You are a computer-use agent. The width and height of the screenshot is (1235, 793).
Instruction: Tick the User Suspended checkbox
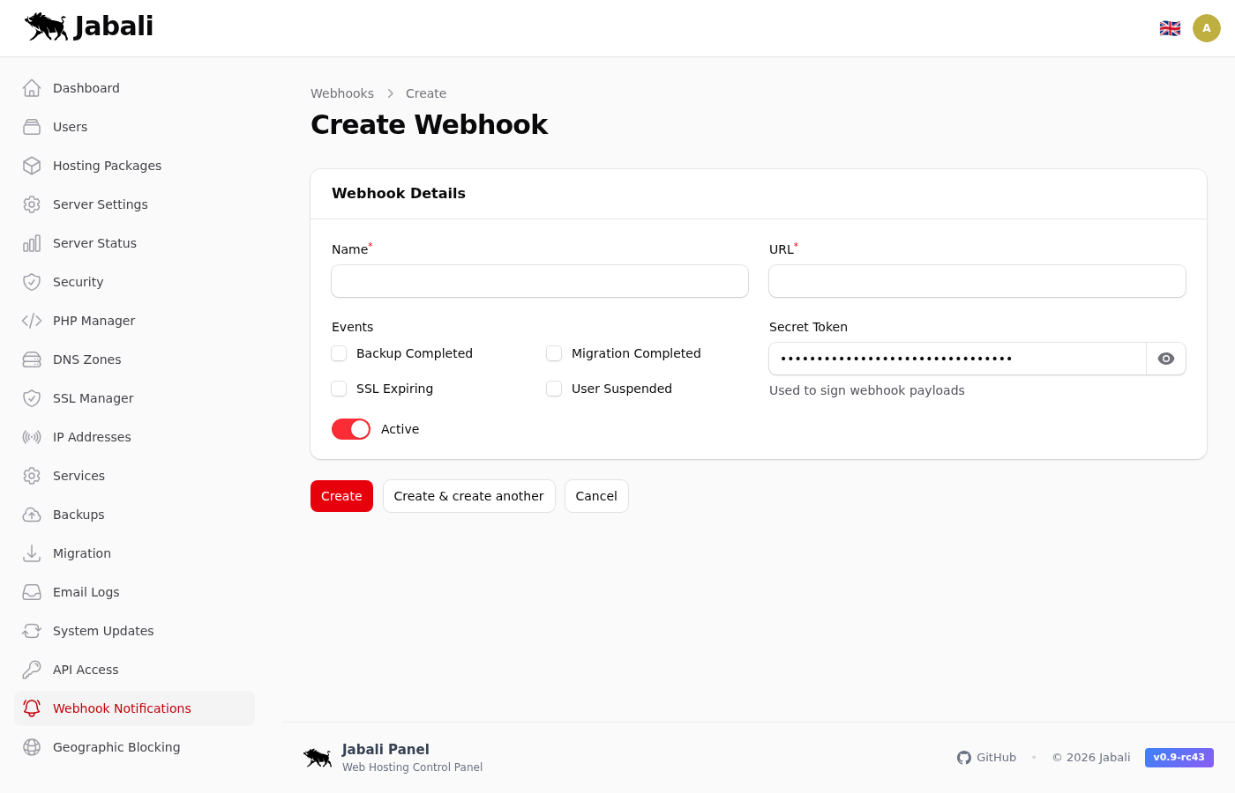click(554, 389)
